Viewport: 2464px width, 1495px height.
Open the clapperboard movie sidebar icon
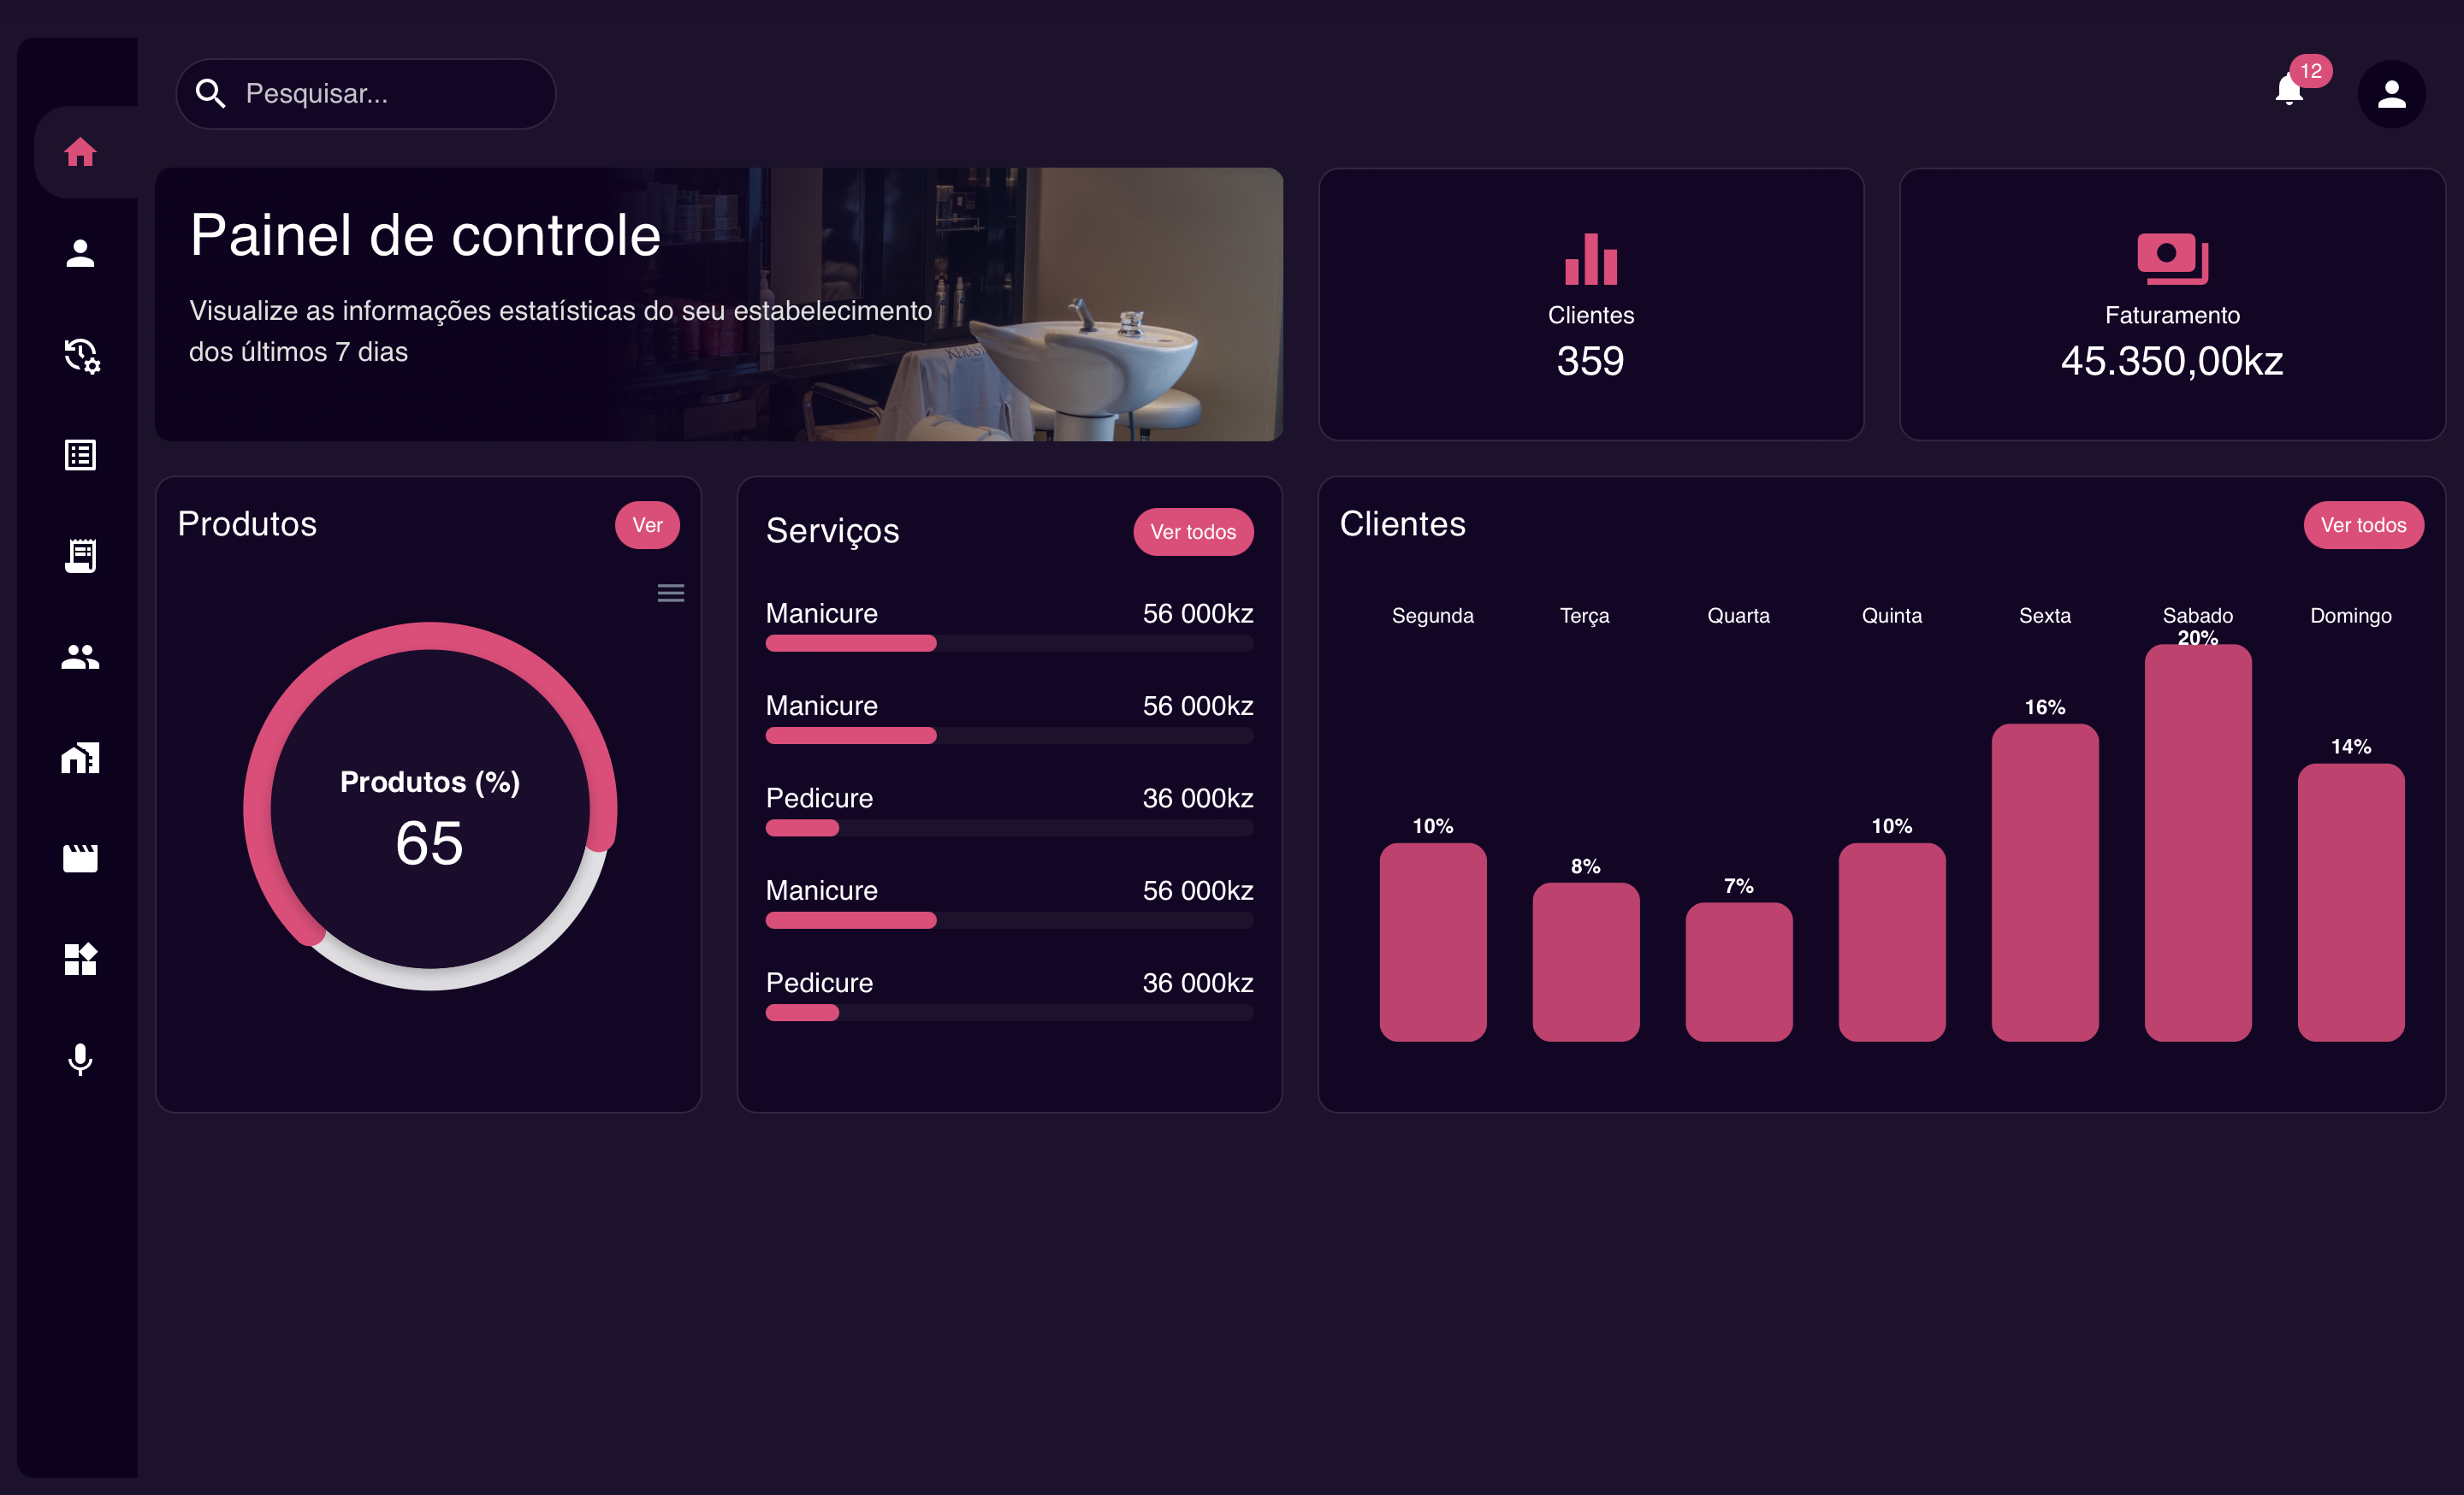[x=80, y=858]
